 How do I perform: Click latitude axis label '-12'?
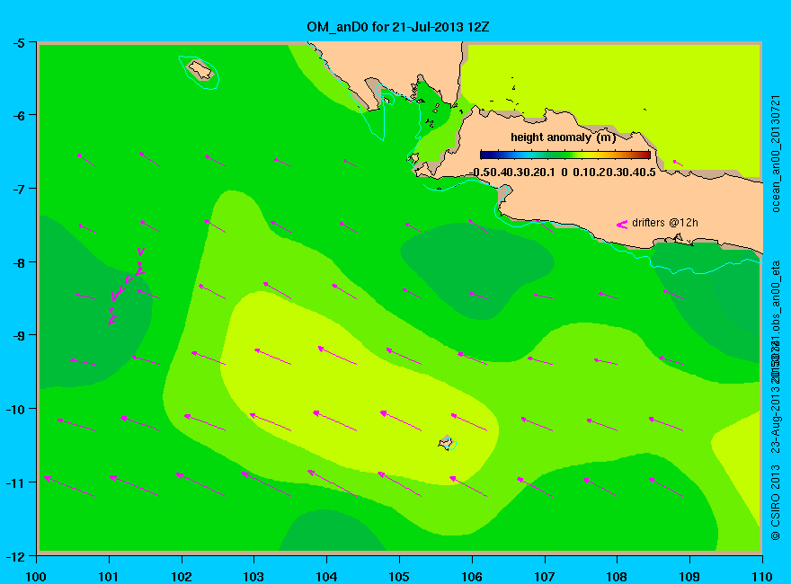15,557
